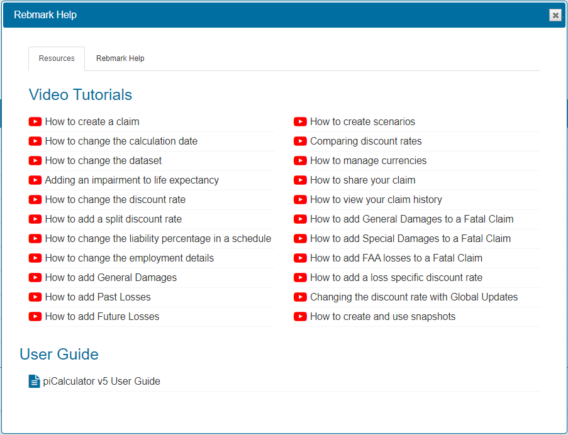Click YouTube icon for FAA losses tutorial
Screen dimensions: 568x435
coord(300,258)
